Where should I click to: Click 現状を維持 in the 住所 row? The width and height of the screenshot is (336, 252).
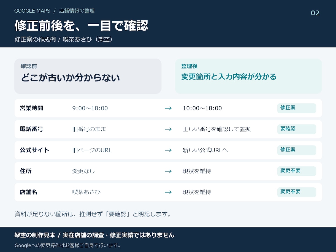pyautogui.click(x=197, y=171)
